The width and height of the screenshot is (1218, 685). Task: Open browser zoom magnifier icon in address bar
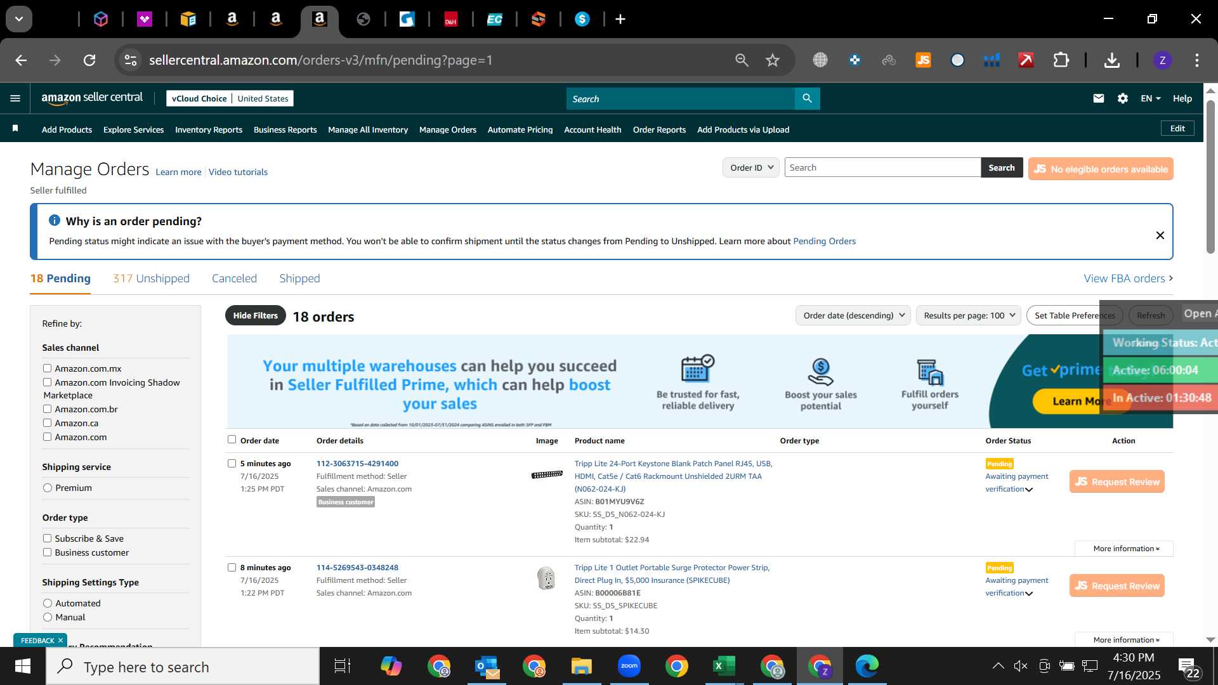(x=742, y=60)
